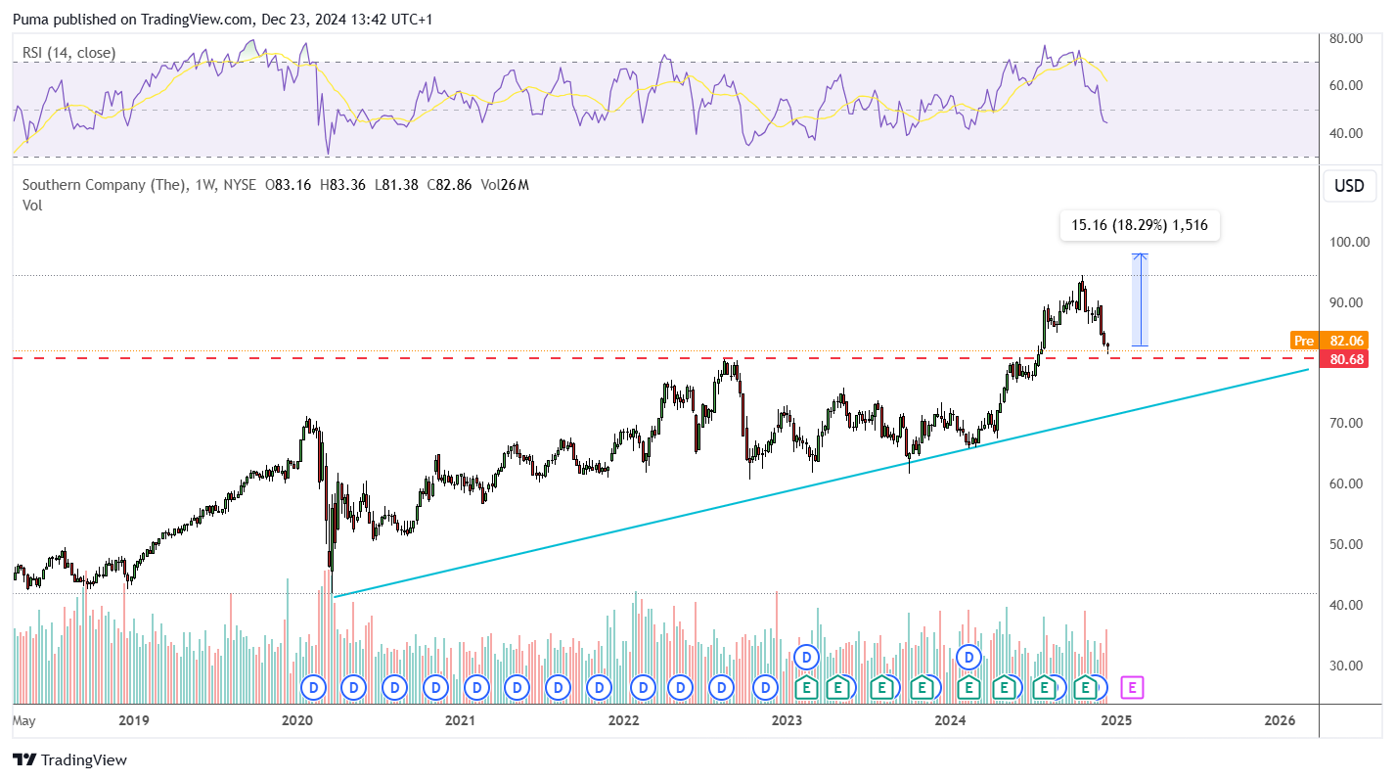Click the open value O83.16
Screen dimensions: 1395x781
click(x=289, y=184)
